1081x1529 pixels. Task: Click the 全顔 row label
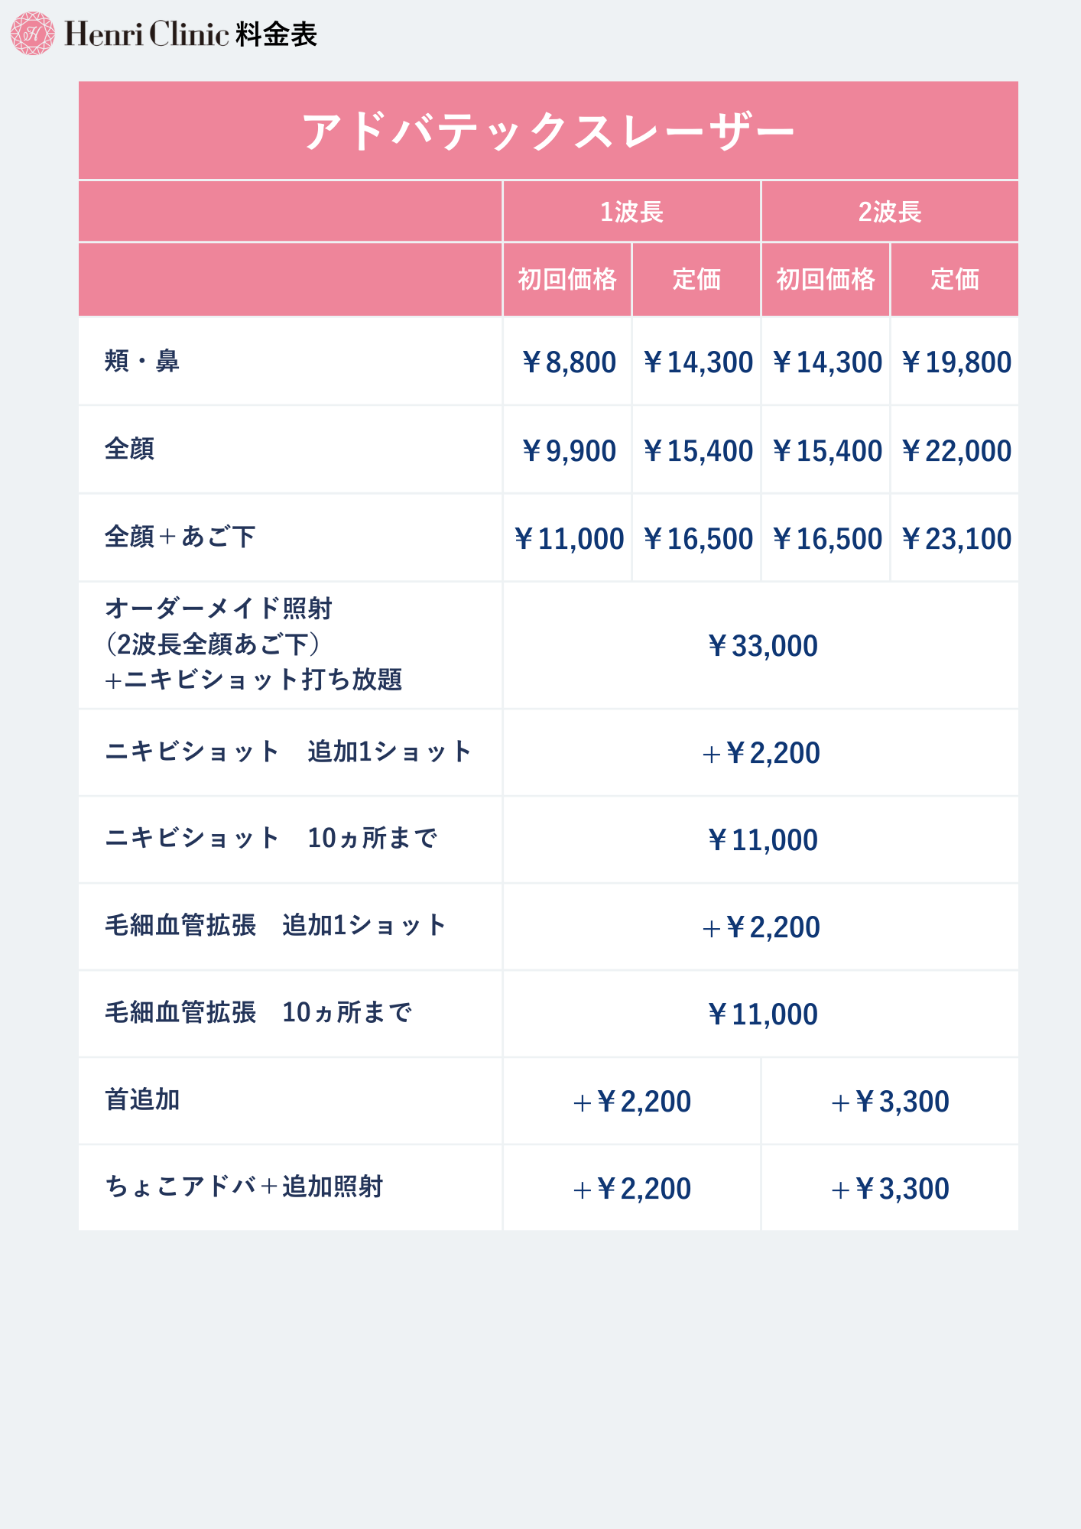click(130, 449)
